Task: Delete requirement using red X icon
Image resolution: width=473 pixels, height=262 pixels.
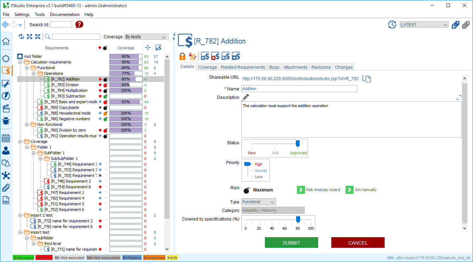Action: click(x=215, y=56)
